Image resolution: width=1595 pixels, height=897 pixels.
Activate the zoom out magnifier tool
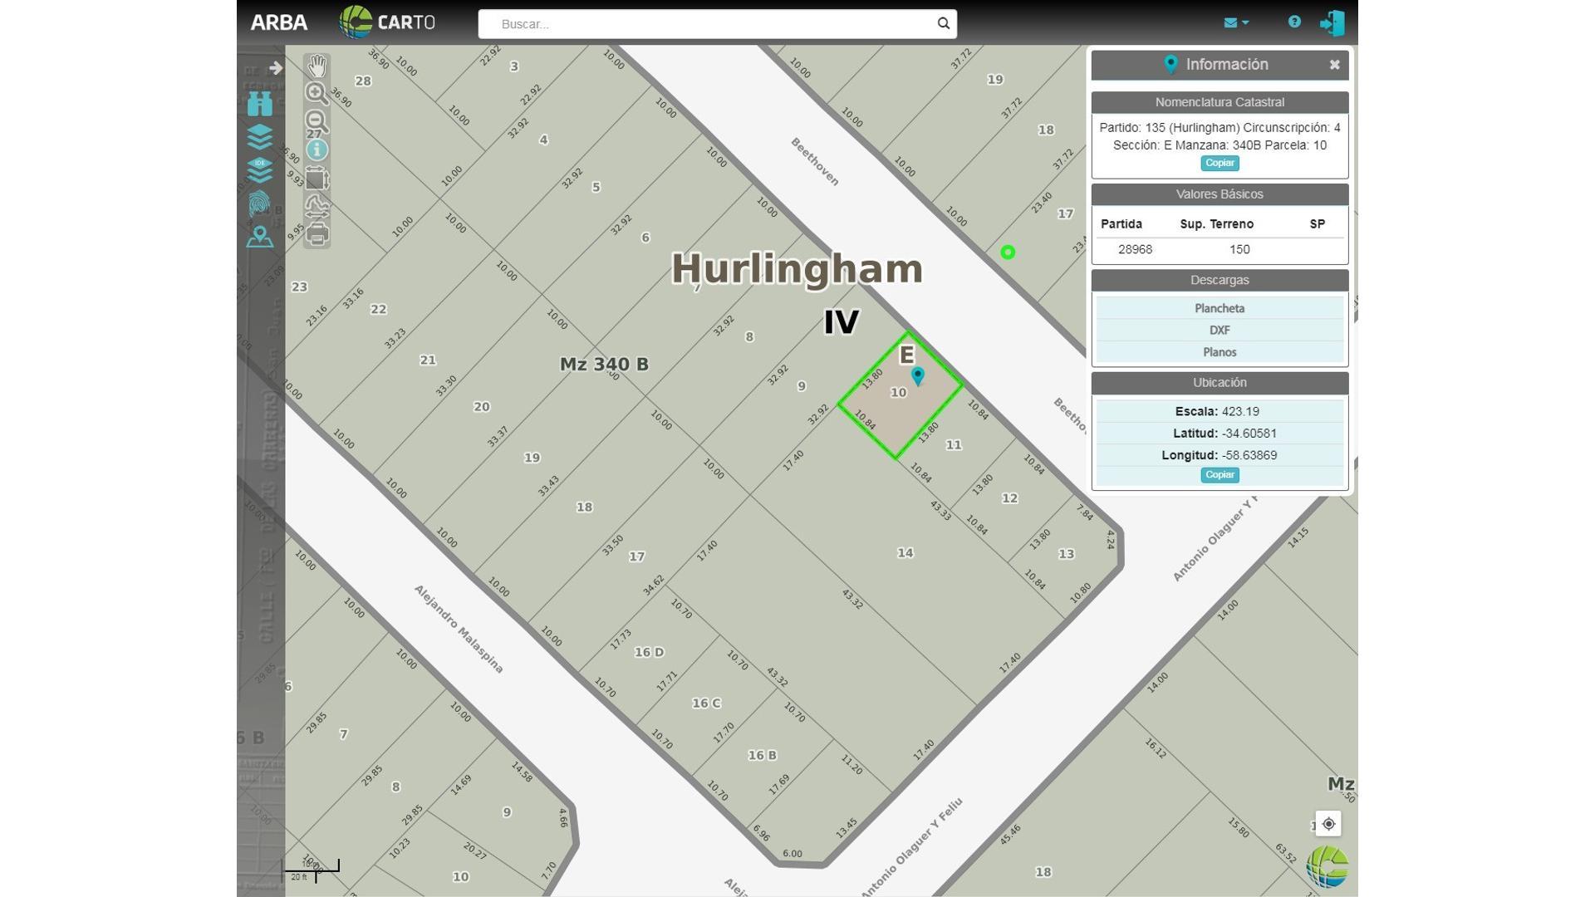coord(317,121)
